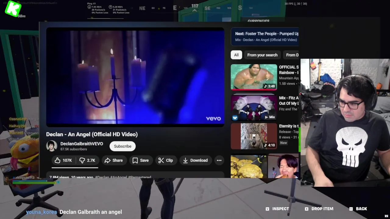The height and width of the screenshot is (219, 390).
Task: Click the #Remastered hashtag link
Action: pos(140,177)
